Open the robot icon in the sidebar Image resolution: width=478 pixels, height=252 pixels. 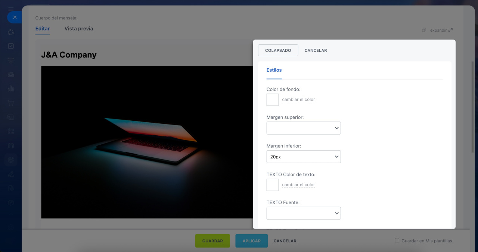[11, 75]
